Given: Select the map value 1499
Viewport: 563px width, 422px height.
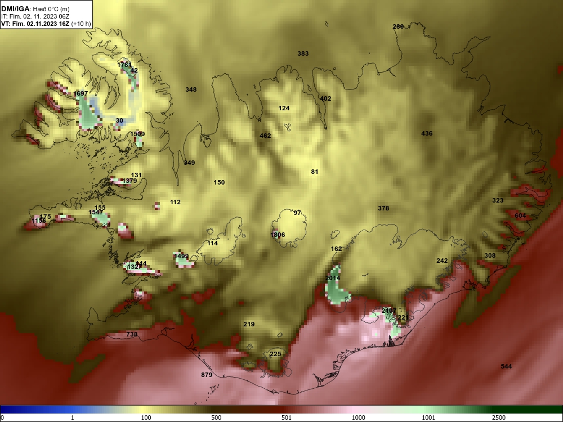Looking at the screenshot, I should point(181,256).
